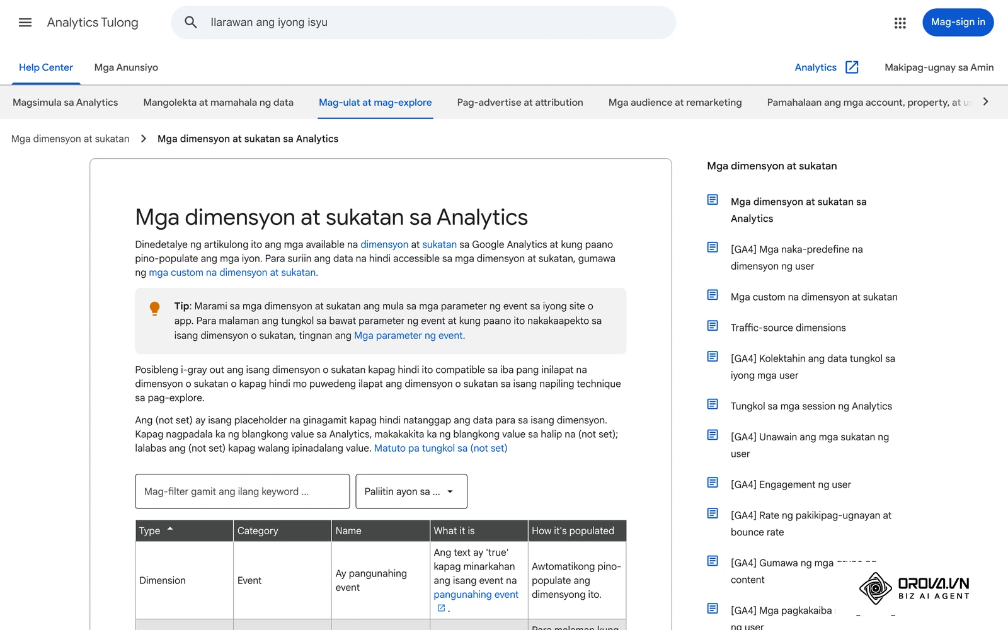Image resolution: width=1008 pixels, height=630 pixels.
Task: Click the Ilarawan ang iyong isyu search box
Action: click(423, 23)
